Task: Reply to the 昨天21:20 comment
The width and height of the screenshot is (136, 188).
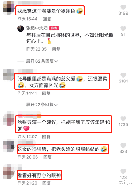Action: click(47, 183)
